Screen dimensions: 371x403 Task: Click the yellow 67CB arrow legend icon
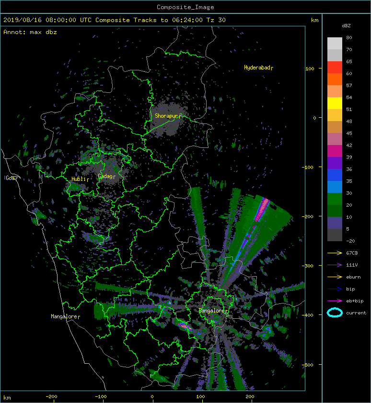(x=335, y=253)
